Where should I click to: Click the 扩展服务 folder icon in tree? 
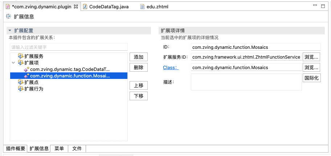21,56
